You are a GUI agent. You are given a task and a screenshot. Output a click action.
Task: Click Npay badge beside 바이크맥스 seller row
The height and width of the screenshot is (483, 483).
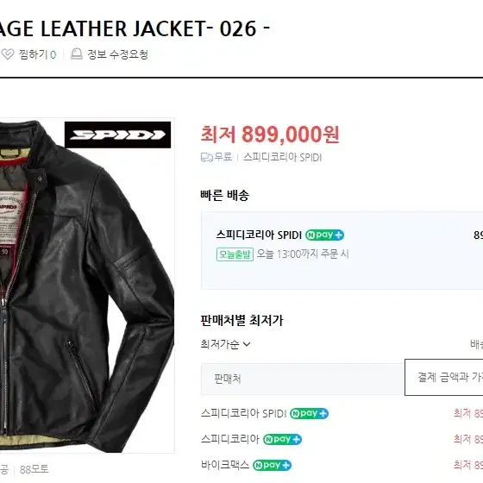pyautogui.click(x=272, y=465)
